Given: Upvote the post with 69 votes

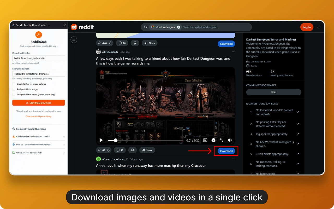Looking at the screenshot, I should coord(99,150).
